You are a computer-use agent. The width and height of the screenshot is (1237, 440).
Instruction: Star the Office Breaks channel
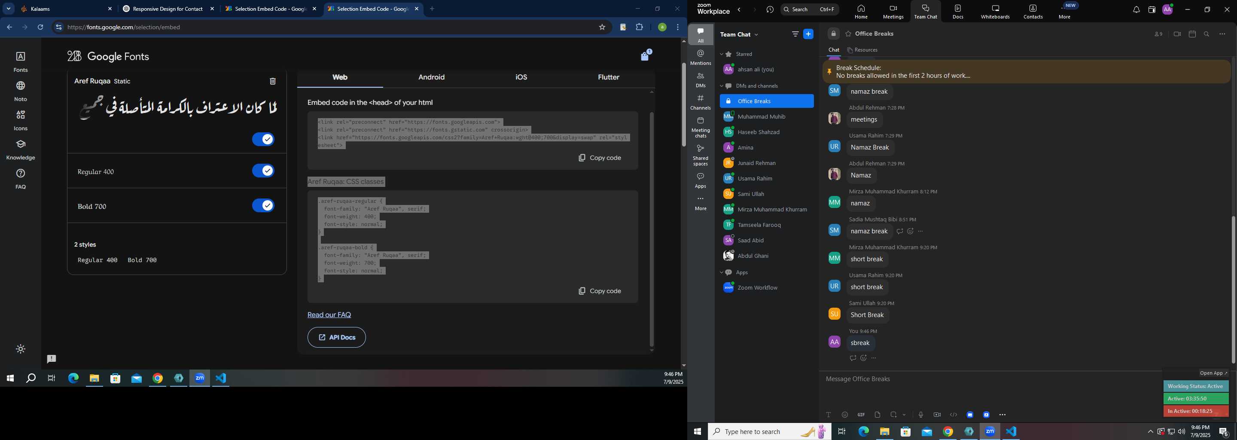pos(849,34)
